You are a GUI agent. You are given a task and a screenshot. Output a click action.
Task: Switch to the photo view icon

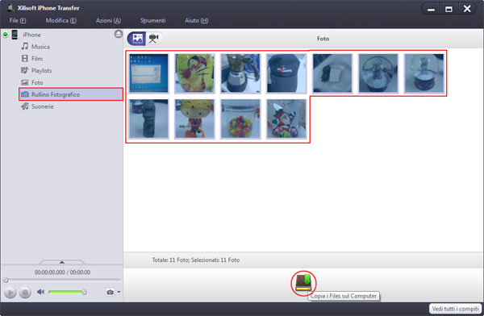point(137,39)
